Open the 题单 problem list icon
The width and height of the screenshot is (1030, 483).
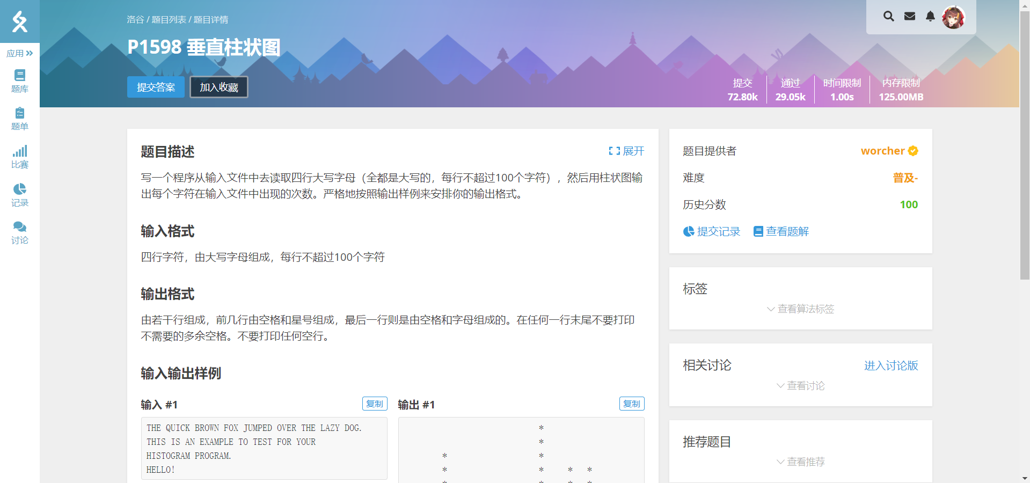[19, 118]
